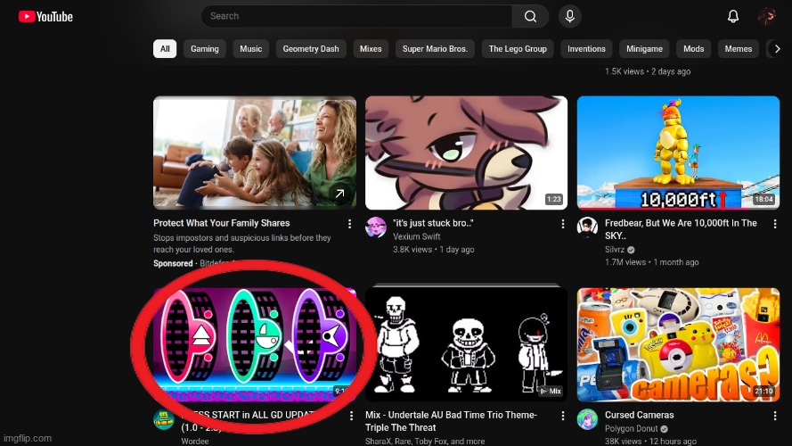This screenshot has height=446, width=792.
Task: Click "ShareX, Rare, Toby Fox, and more" text
Action: click(425, 442)
